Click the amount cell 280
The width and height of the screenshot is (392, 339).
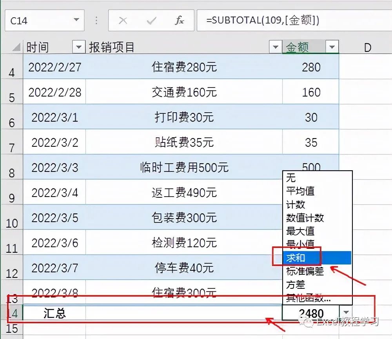pyautogui.click(x=311, y=67)
